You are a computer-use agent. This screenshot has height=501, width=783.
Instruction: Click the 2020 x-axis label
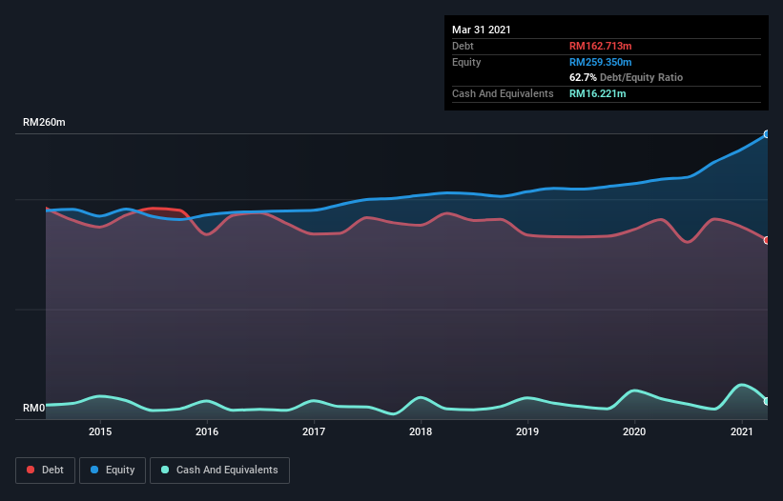click(x=634, y=431)
